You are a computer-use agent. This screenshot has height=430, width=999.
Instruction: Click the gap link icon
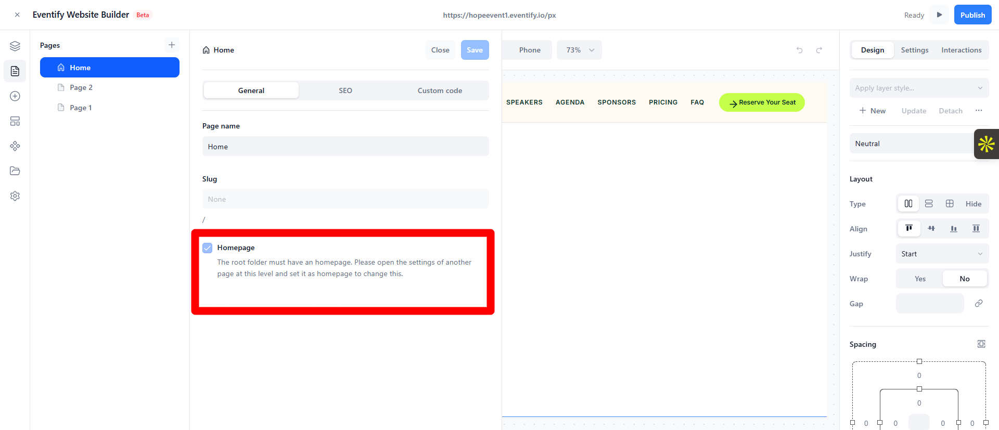coord(979,303)
